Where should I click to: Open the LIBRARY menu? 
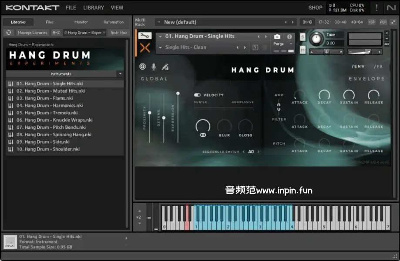click(94, 7)
